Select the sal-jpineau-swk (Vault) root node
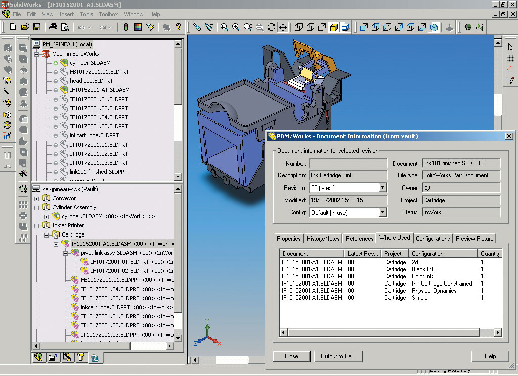 coord(70,189)
